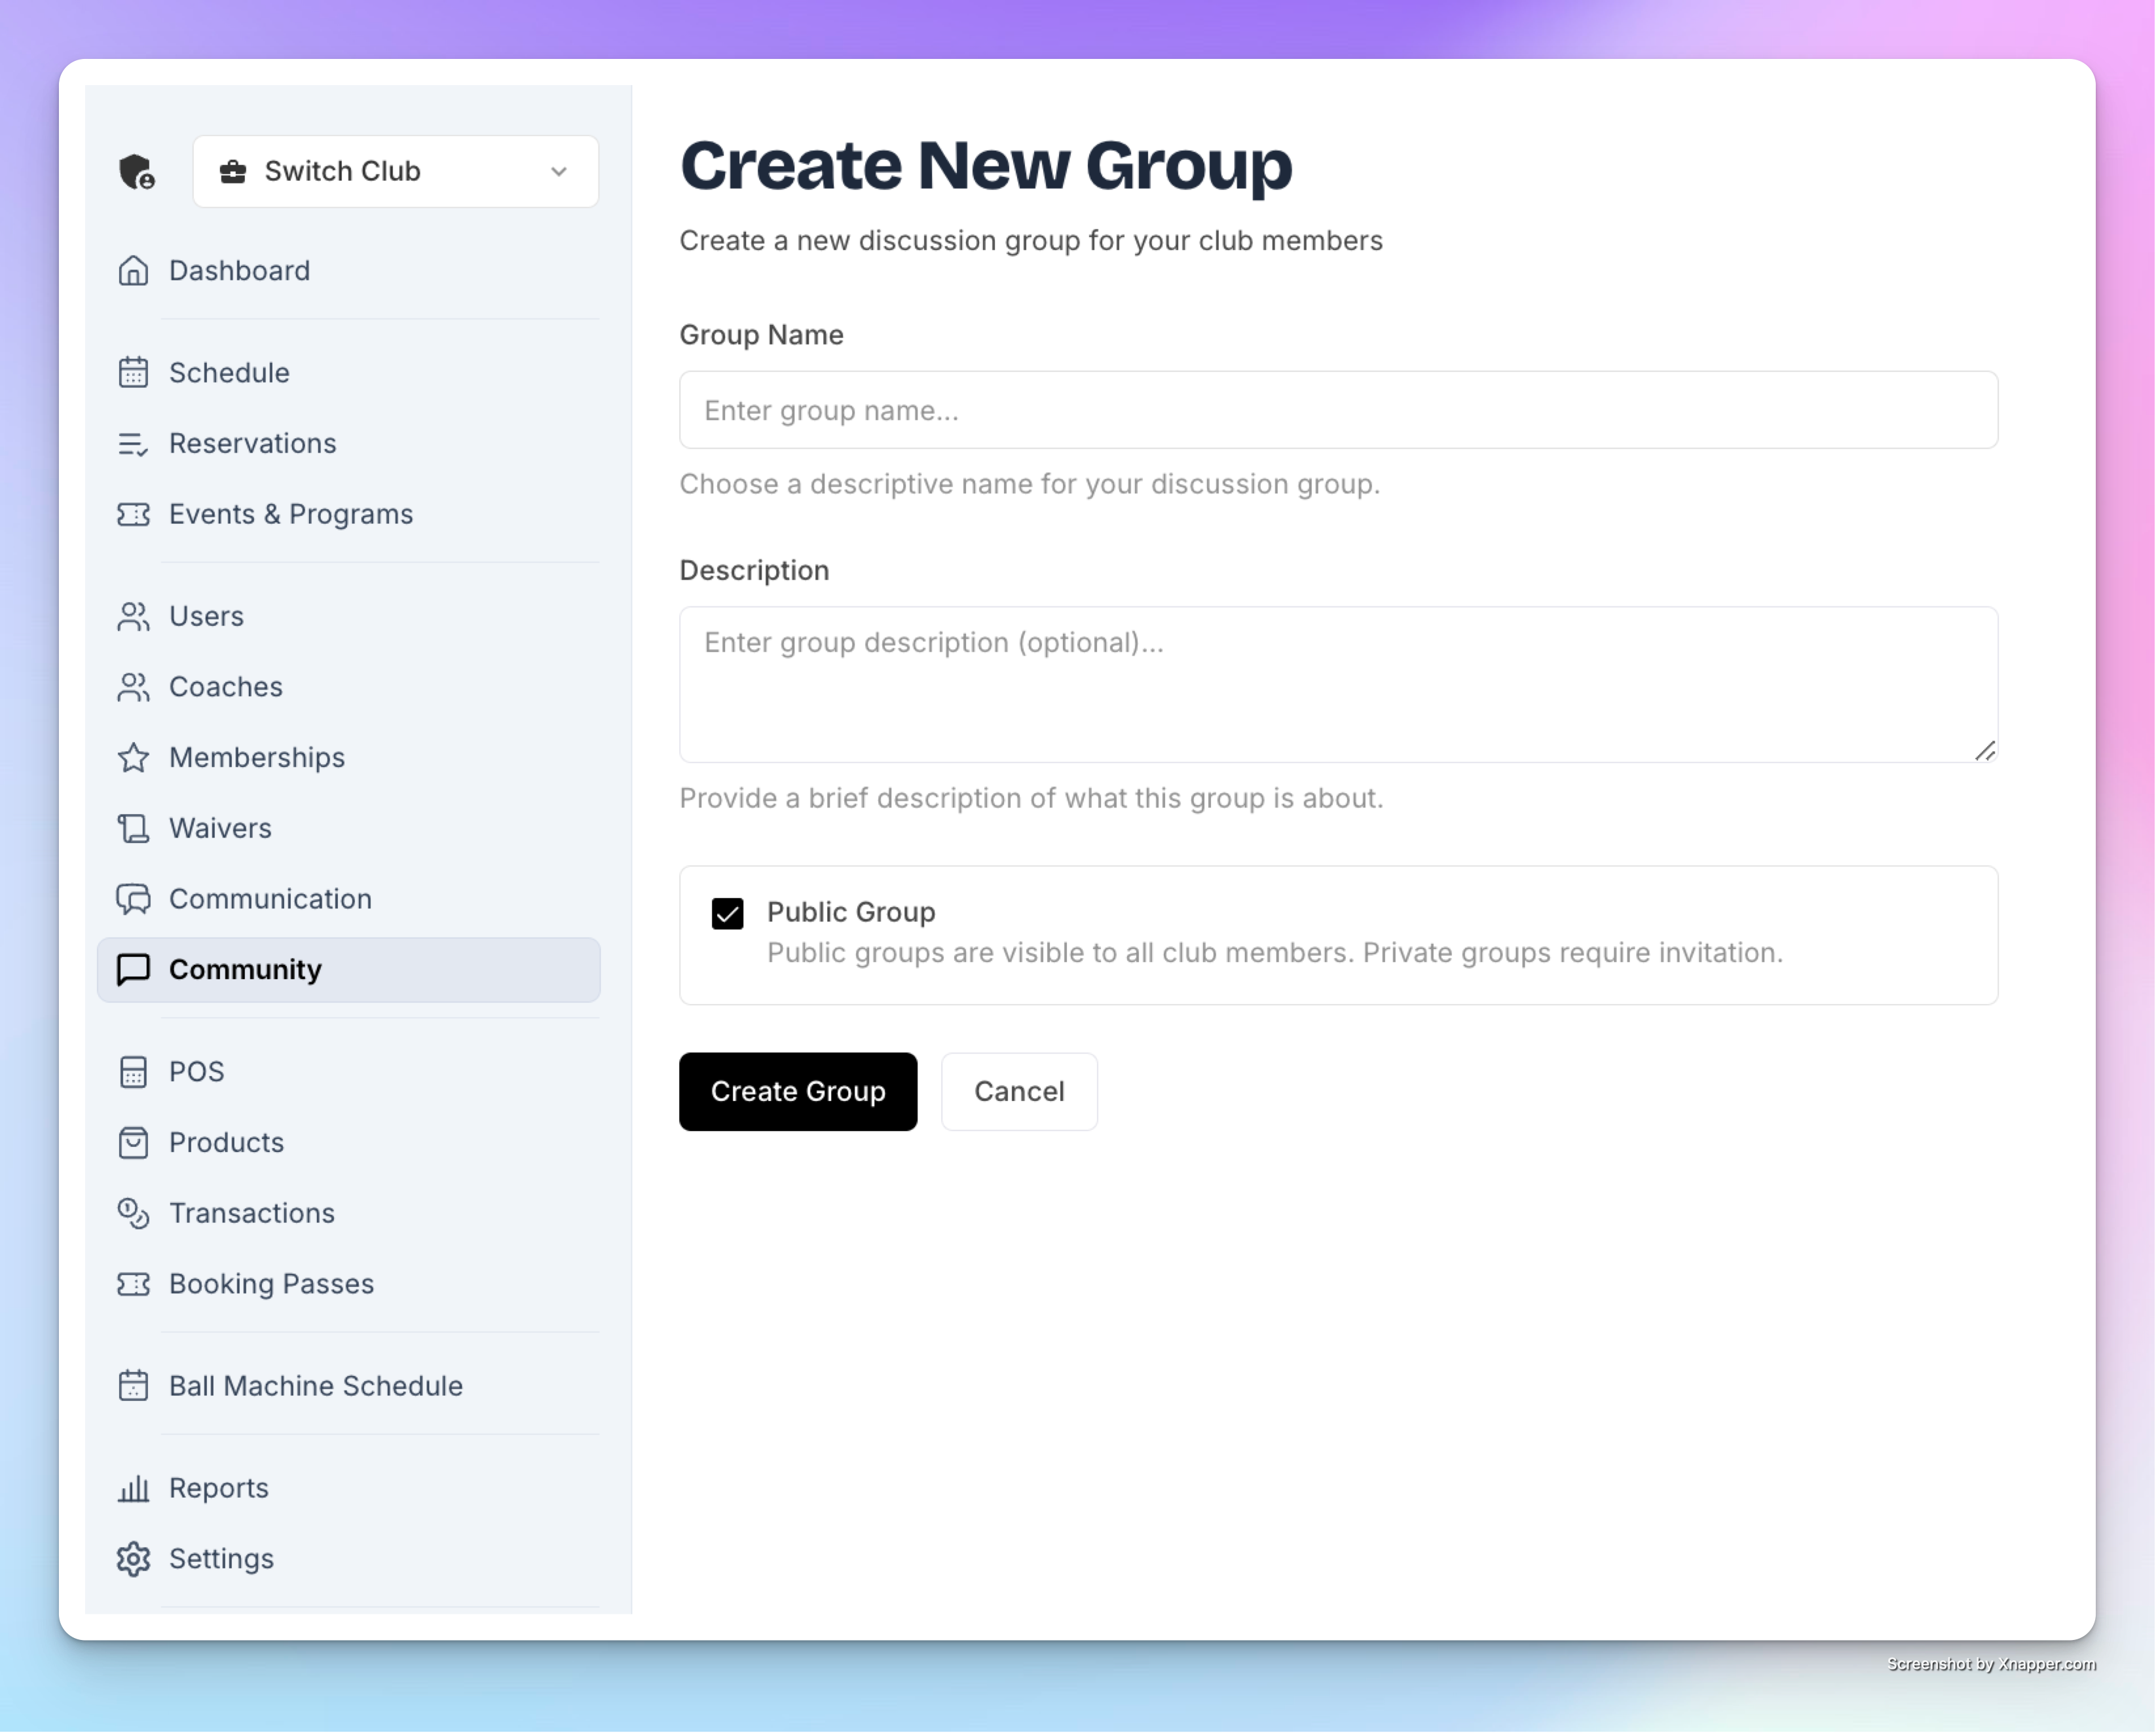Open the Ball Machine Schedule label
This screenshot has width=2156, height=1733.
tap(316, 1386)
